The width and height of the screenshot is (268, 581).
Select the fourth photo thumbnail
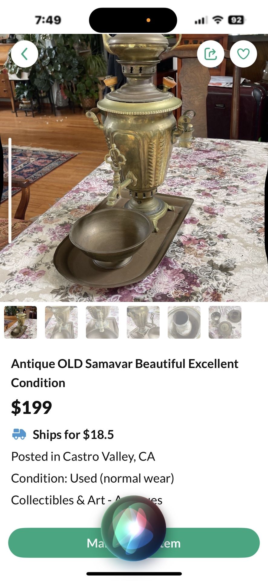(x=143, y=322)
